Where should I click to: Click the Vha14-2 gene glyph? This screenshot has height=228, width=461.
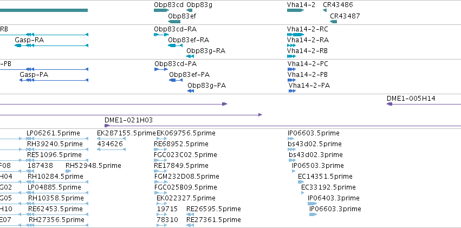point(295,10)
